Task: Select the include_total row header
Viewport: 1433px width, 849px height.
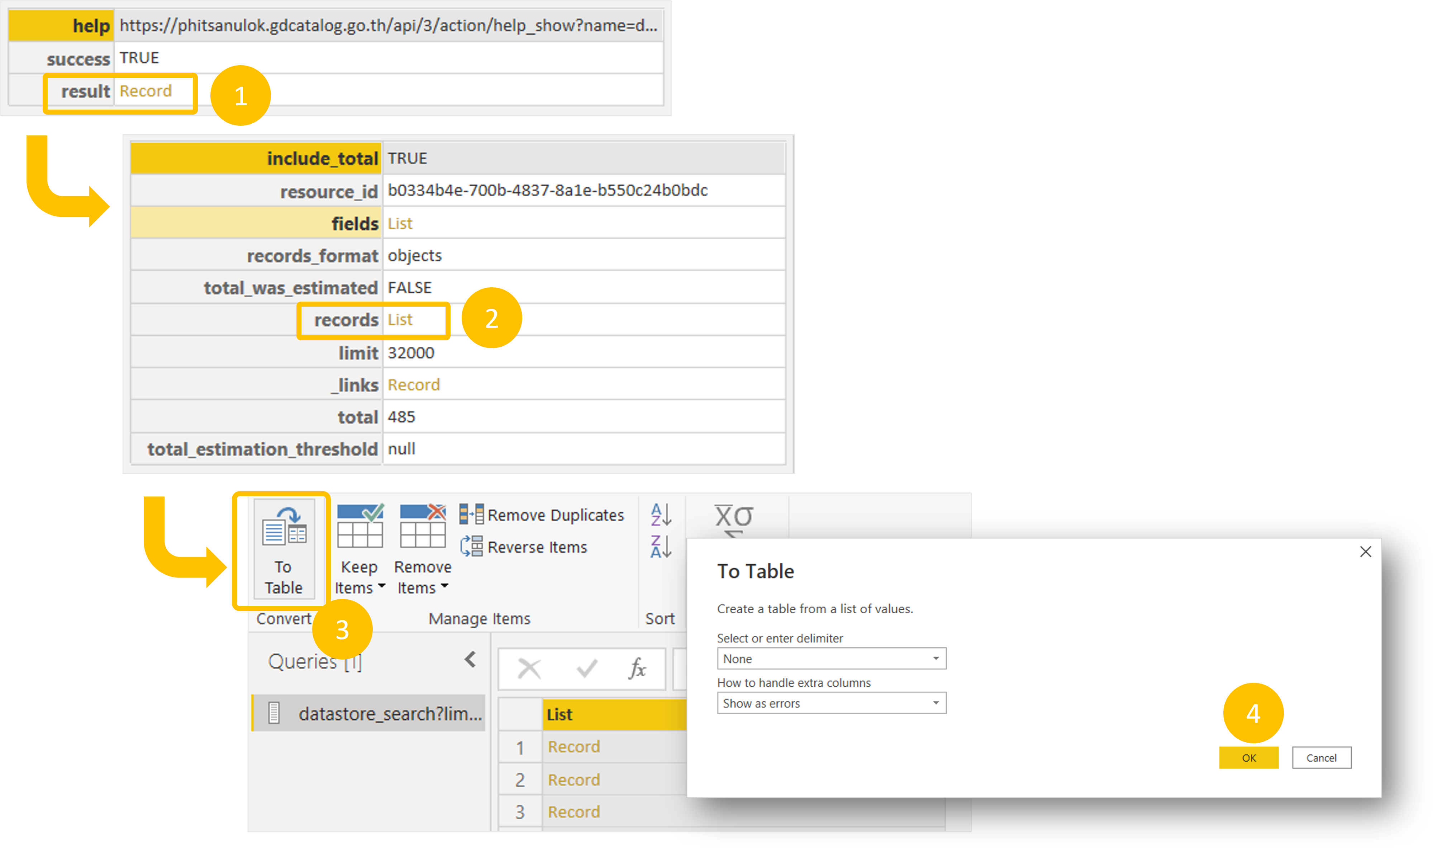Action: point(256,158)
